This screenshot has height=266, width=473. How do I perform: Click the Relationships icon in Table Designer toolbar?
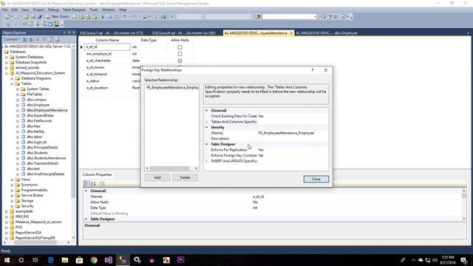pyautogui.click(x=24, y=24)
